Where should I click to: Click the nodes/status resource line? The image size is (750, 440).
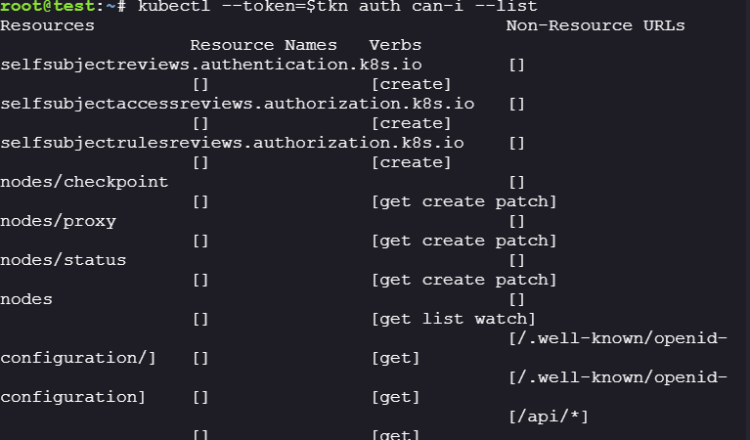[63, 260]
